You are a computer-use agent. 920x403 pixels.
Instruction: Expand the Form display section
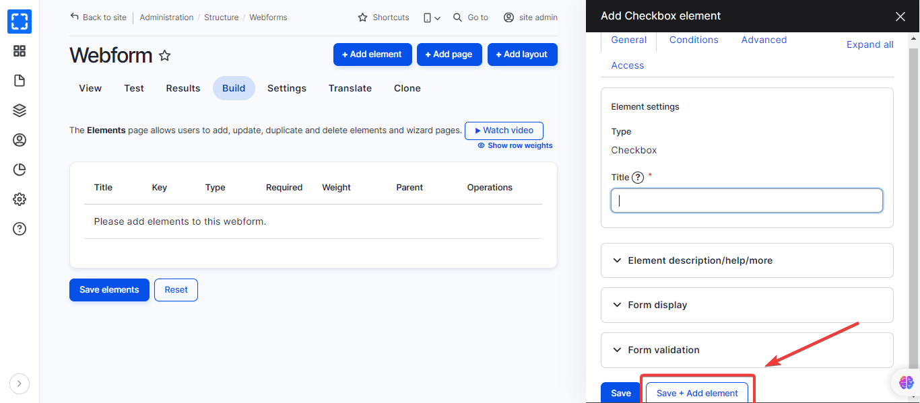pyautogui.click(x=747, y=305)
